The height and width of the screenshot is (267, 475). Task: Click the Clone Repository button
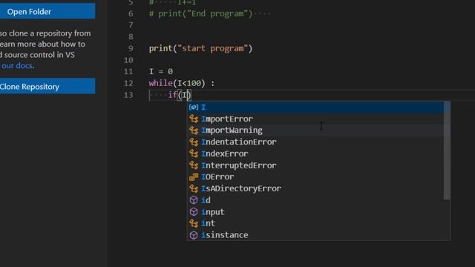(47, 86)
